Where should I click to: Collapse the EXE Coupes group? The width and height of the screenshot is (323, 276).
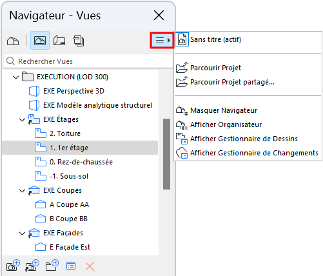pos(23,191)
